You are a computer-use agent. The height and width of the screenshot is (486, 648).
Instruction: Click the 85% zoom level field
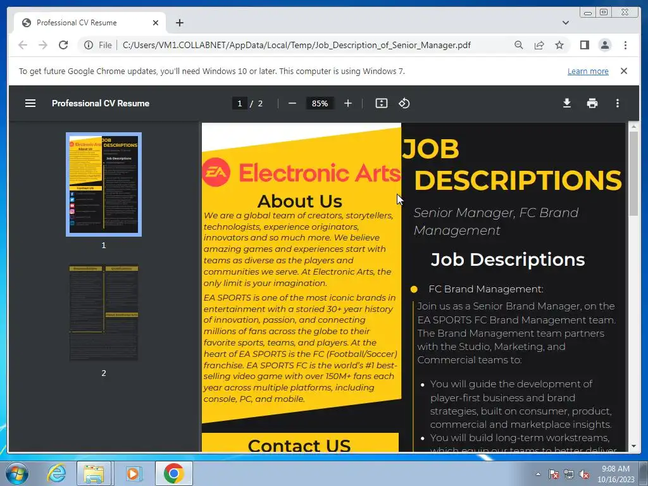coord(320,103)
